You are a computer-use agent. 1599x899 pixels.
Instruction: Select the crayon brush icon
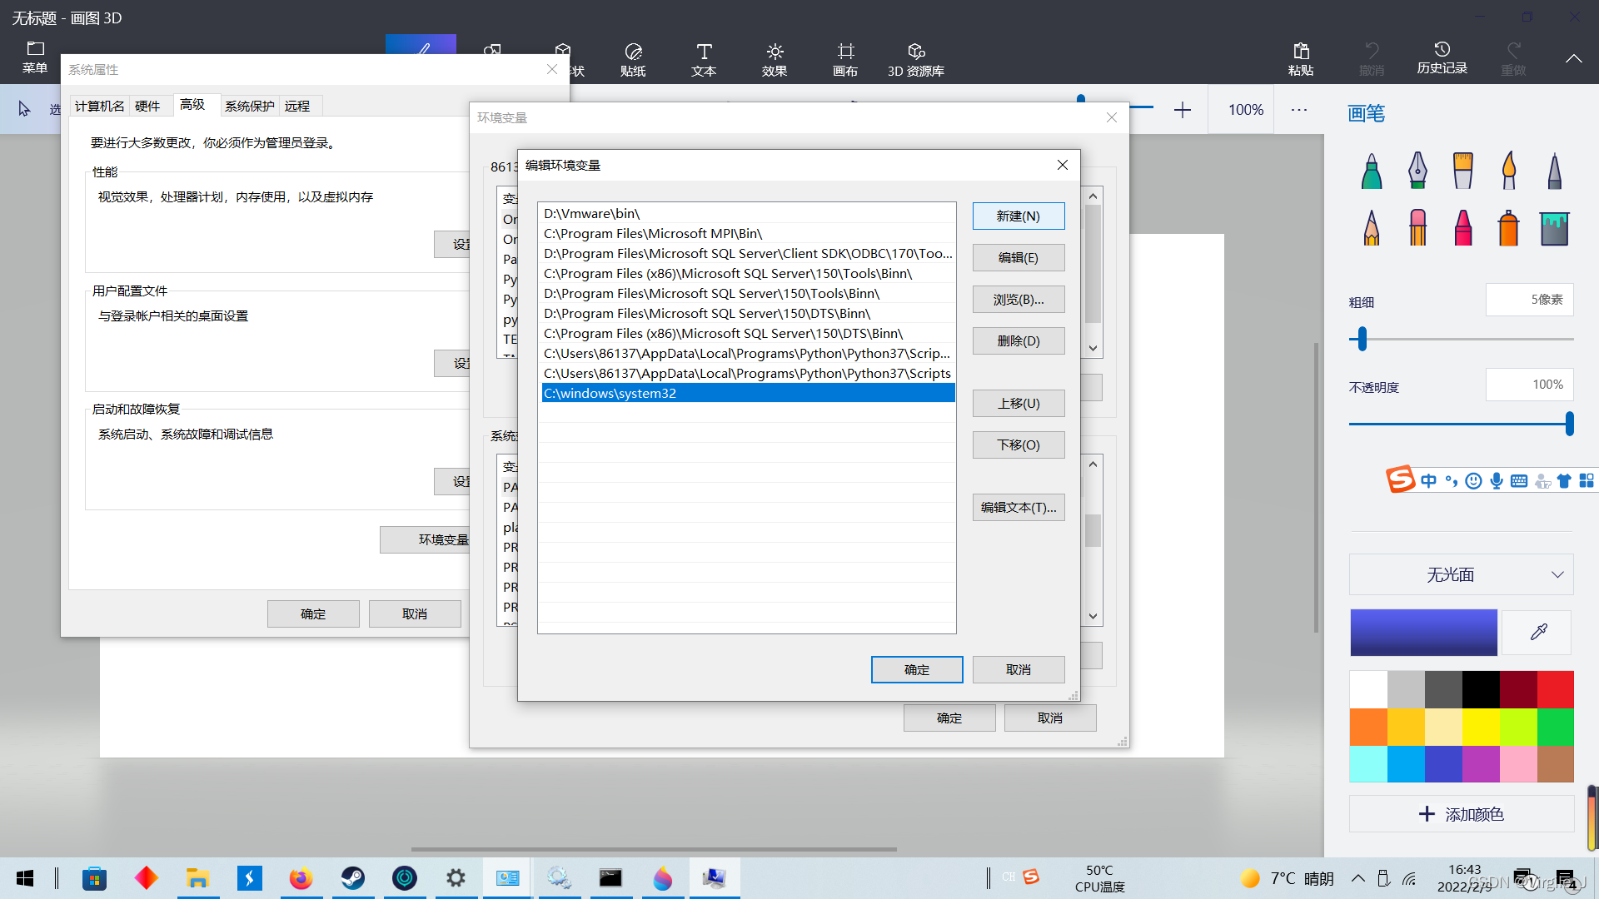pos(1463,227)
